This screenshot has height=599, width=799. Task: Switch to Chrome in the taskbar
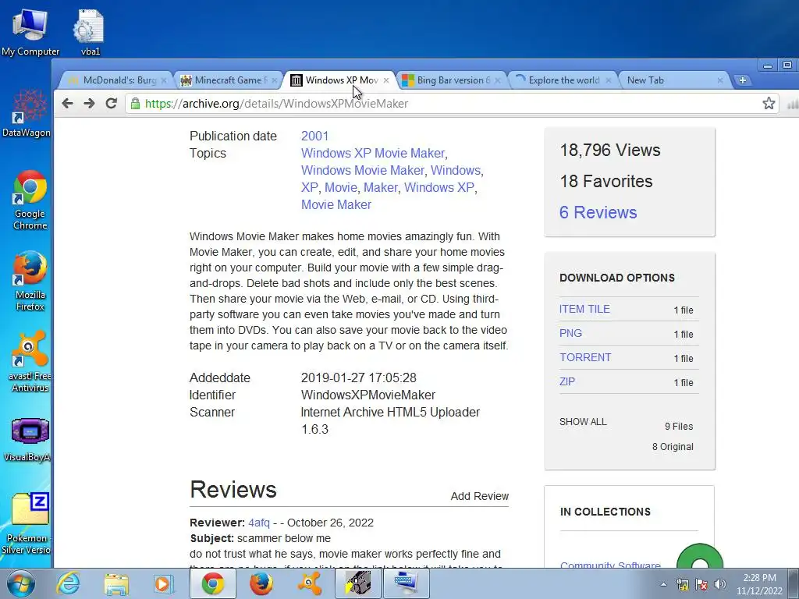212,583
